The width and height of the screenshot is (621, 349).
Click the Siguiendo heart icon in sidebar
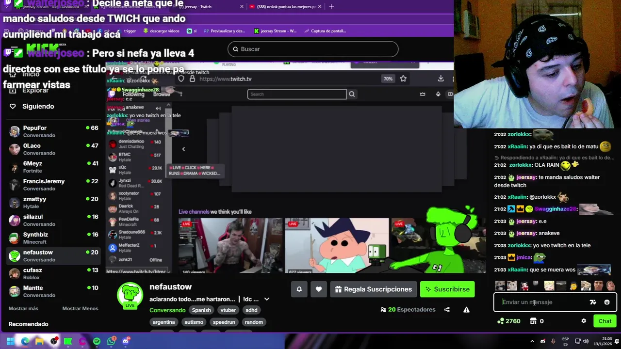pos(13,106)
